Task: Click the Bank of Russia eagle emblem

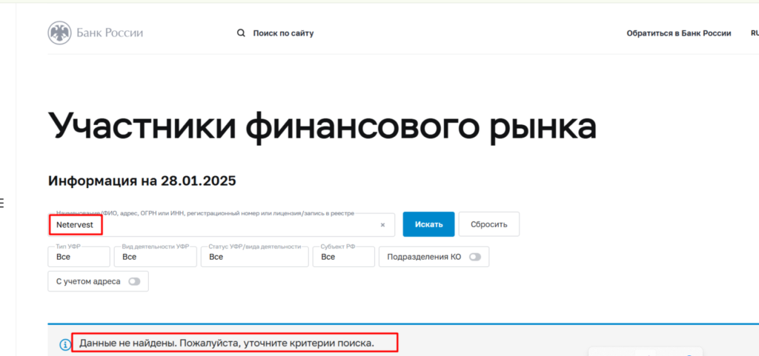Action: tap(59, 33)
